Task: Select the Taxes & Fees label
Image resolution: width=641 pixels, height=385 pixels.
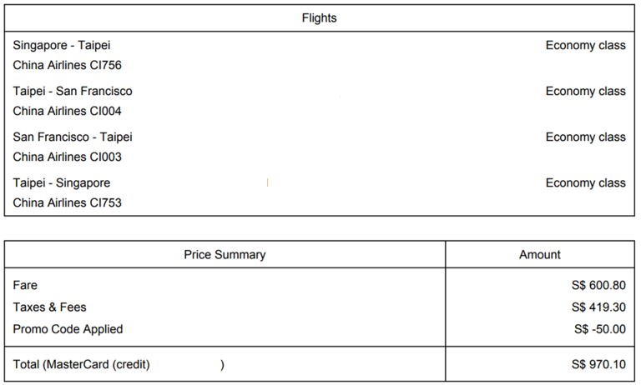Action: [49, 307]
